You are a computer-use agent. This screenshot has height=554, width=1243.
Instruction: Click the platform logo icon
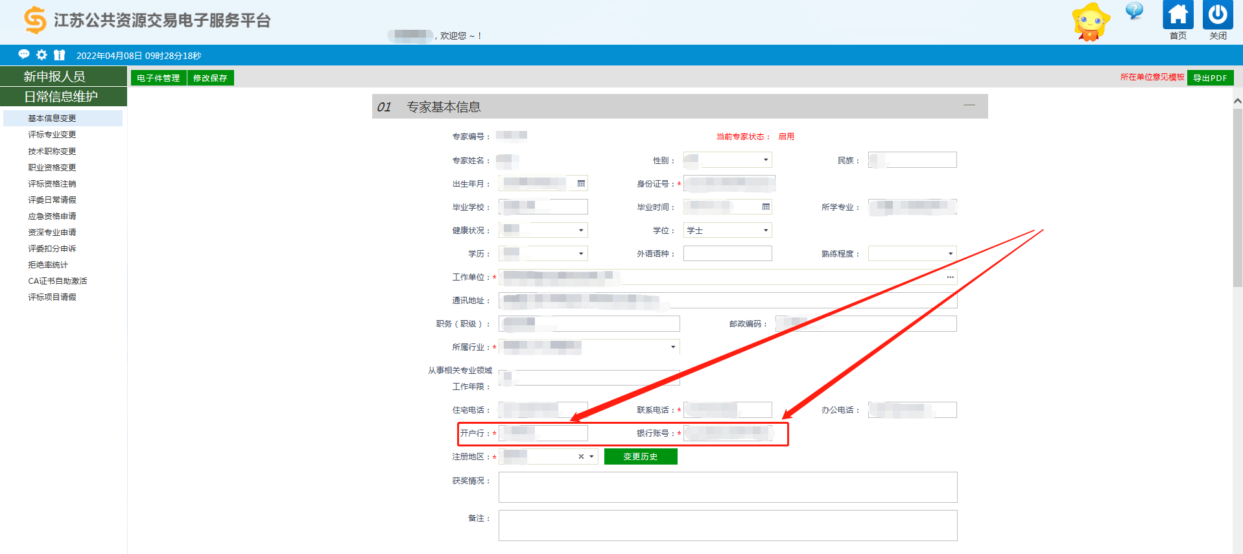pyautogui.click(x=35, y=20)
